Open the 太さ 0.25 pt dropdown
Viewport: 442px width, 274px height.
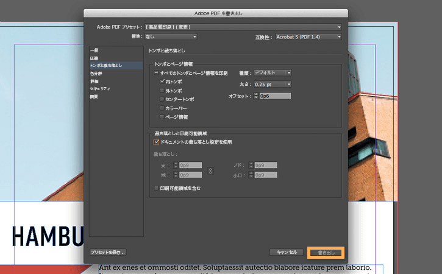tap(273, 84)
